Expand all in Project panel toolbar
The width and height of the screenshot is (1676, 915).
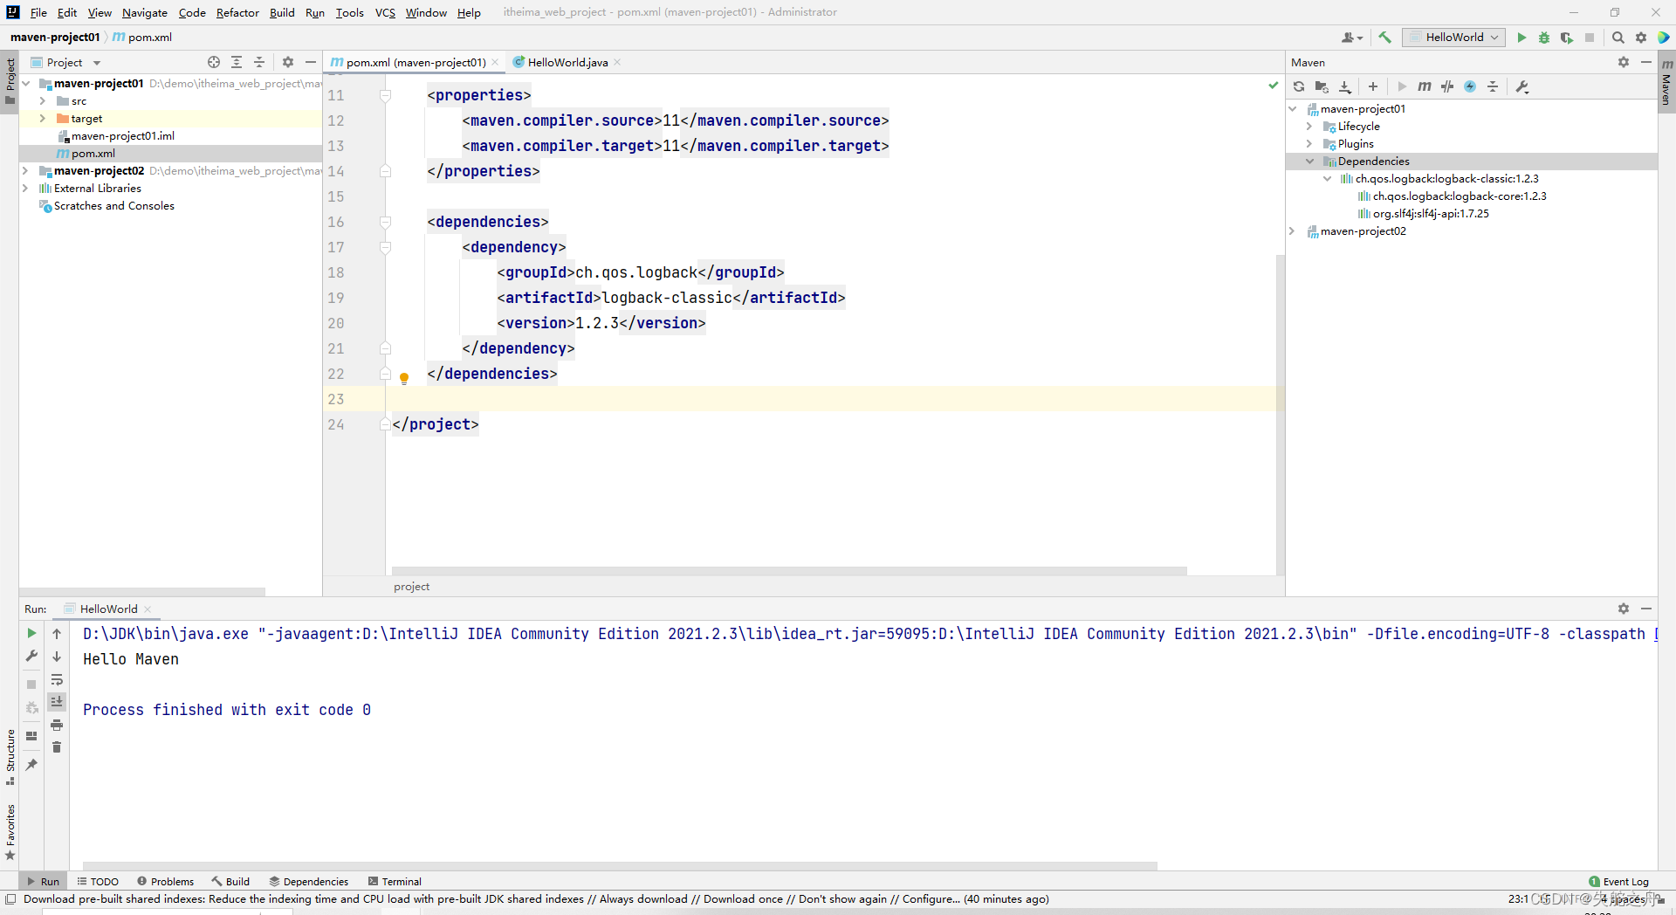tap(237, 62)
